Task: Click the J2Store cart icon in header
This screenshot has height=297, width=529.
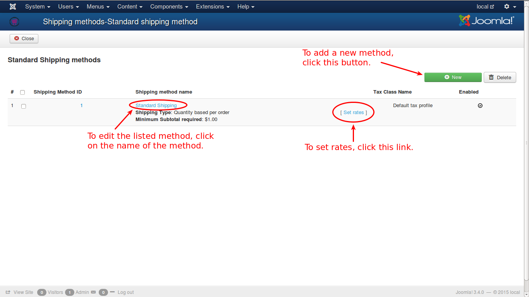Action: [x=14, y=22]
